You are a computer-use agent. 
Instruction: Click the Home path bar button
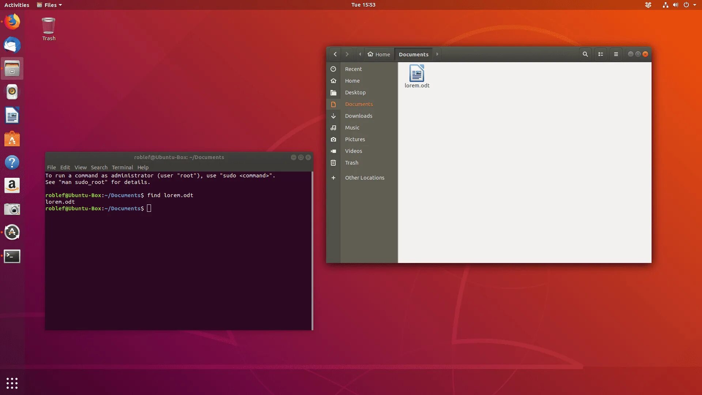point(379,54)
